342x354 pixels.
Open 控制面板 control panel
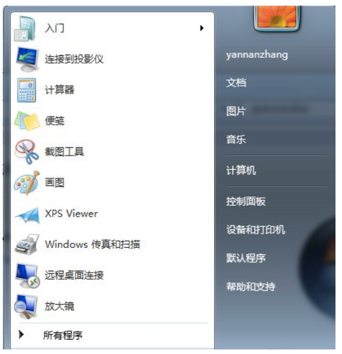(246, 201)
